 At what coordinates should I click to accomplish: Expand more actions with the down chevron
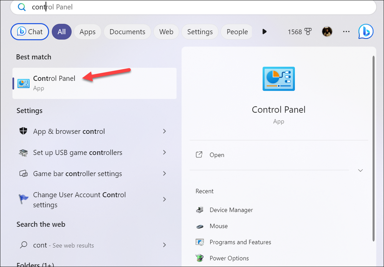tap(360, 170)
